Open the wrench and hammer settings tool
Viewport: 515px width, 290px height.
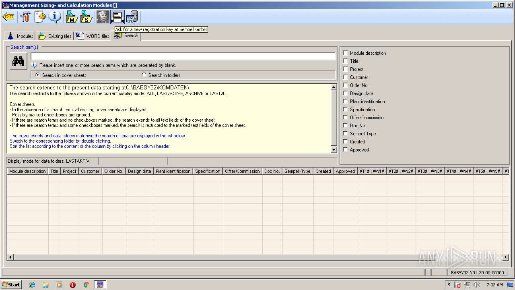coord(25,17)
